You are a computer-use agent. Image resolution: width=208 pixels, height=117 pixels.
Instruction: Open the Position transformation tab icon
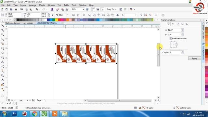pyautogui.click(x=169, y=24)
